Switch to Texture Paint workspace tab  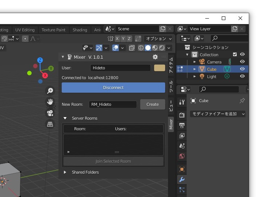pos(53,30)
